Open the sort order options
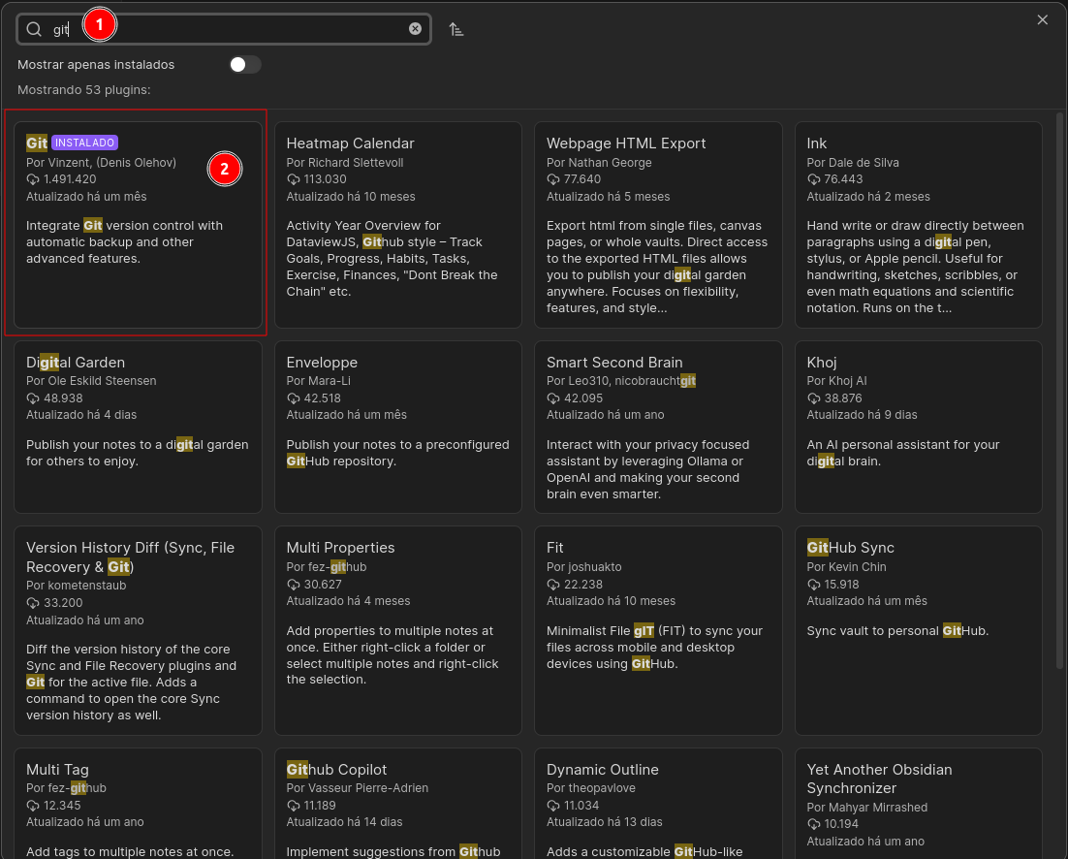 (456, 29)
